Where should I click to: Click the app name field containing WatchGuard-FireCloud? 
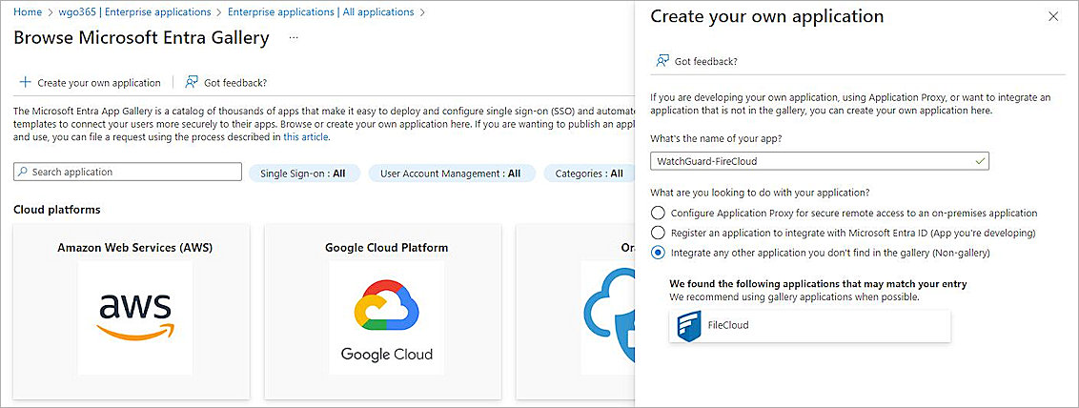coord(820,161)
